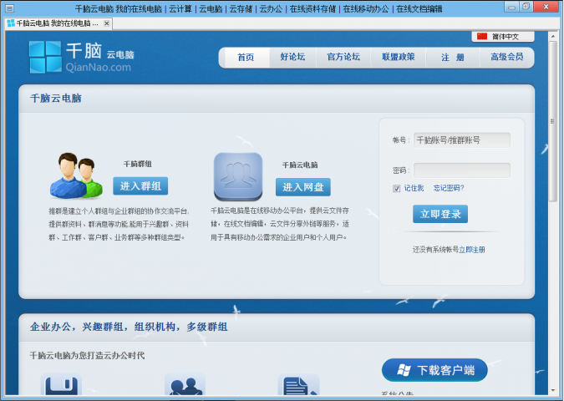564x401 pixels.
Task: Click the tab favicon of 千脑云电脑
Action: (x=11, y=23)
